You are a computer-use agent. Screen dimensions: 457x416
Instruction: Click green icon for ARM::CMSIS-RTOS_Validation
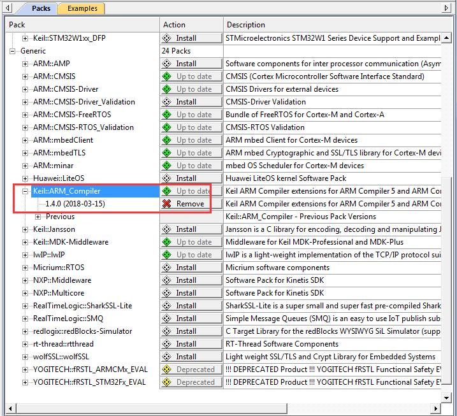click(x=167, y=127)
